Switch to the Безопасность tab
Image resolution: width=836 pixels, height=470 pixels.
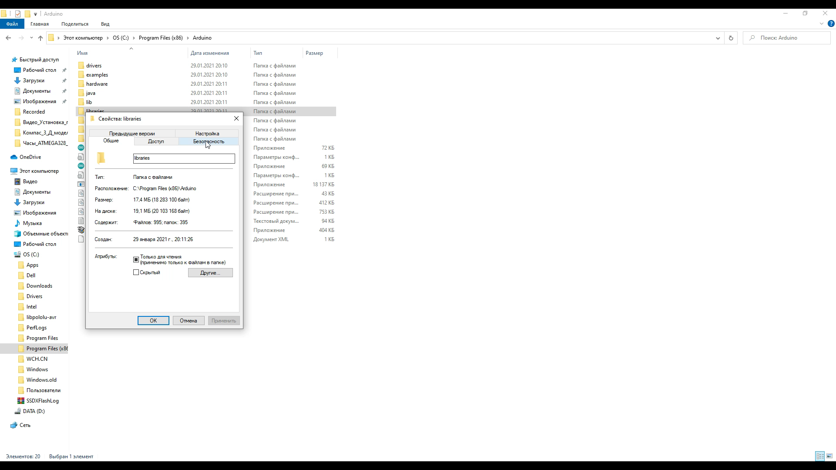coord(209,141)
